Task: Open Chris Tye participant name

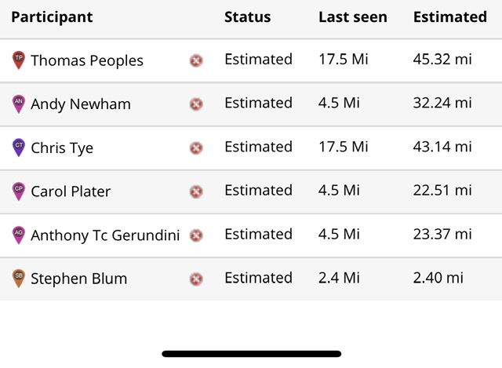Action: click(62, 148)
